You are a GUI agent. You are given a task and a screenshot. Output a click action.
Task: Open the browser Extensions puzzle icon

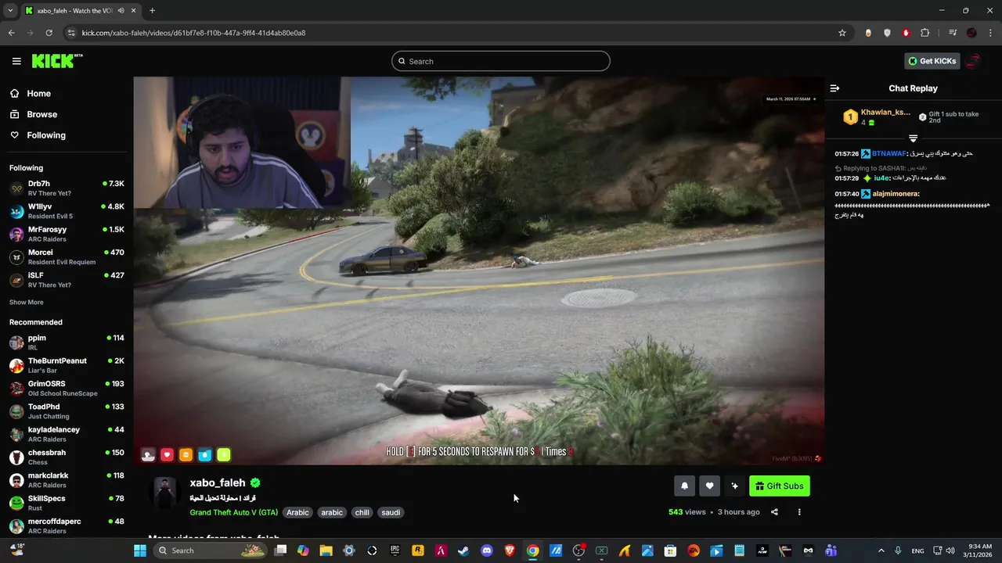tap(925, 33)
